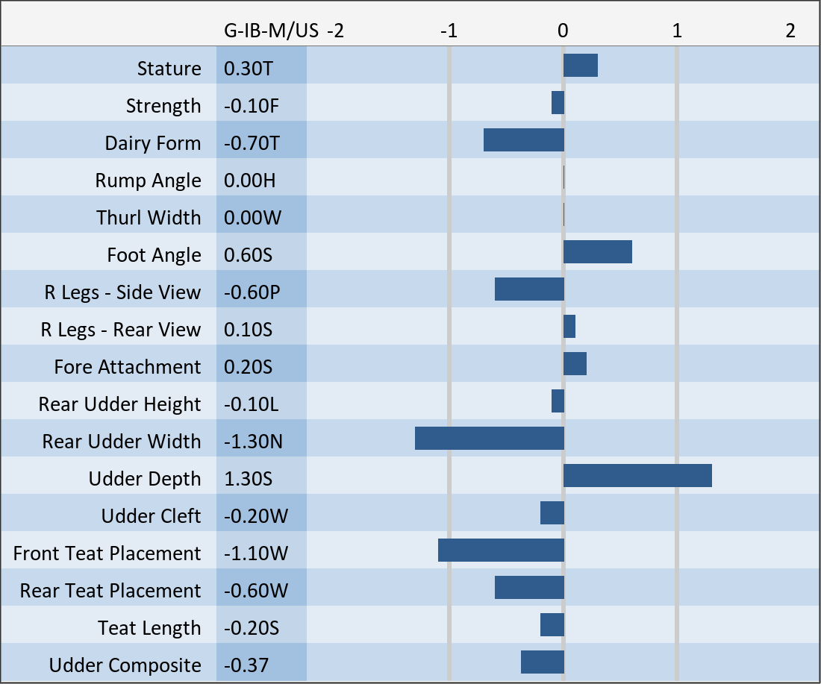Click the R Legs - Side View bar
This screenshot has height=684, width=821.
pyautogui.click(x=529, y=289)
